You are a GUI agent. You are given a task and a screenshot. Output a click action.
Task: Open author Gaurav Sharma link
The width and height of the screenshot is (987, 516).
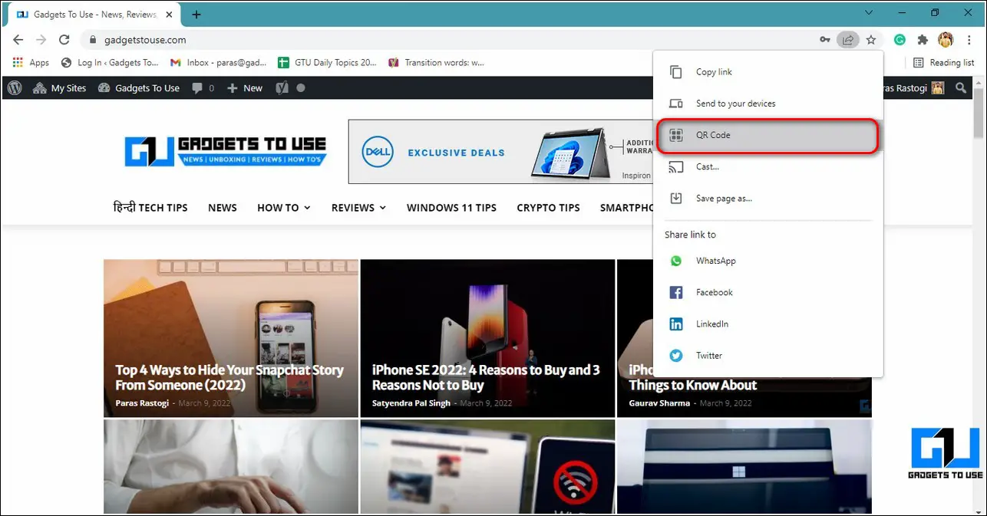click(661, 403)
